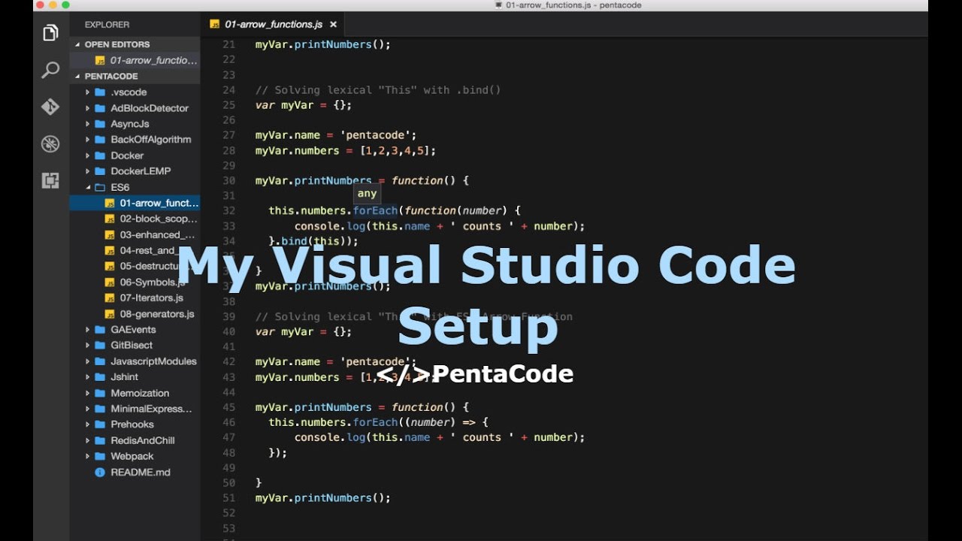Click the JS icon beside 07-Iterators.js

click(110, 298)
